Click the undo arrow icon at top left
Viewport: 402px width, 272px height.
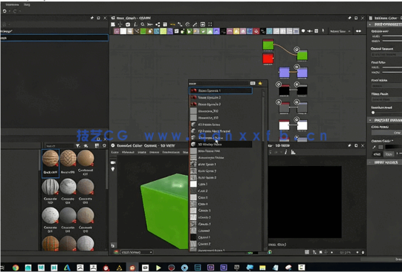tap(4, 11)
